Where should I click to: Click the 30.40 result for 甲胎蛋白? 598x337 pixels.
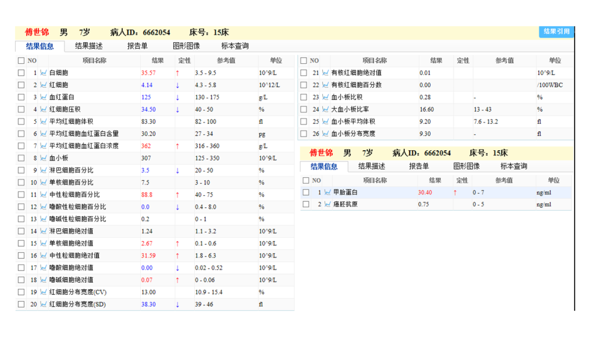[425, 192]
